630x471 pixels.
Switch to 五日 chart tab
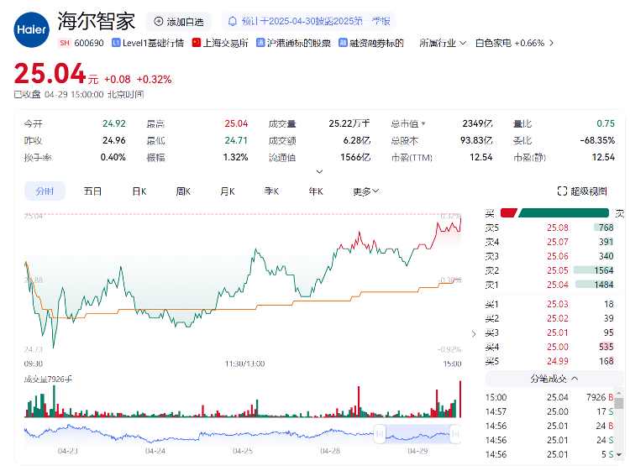pyautogui.click(x=92, y=191)
